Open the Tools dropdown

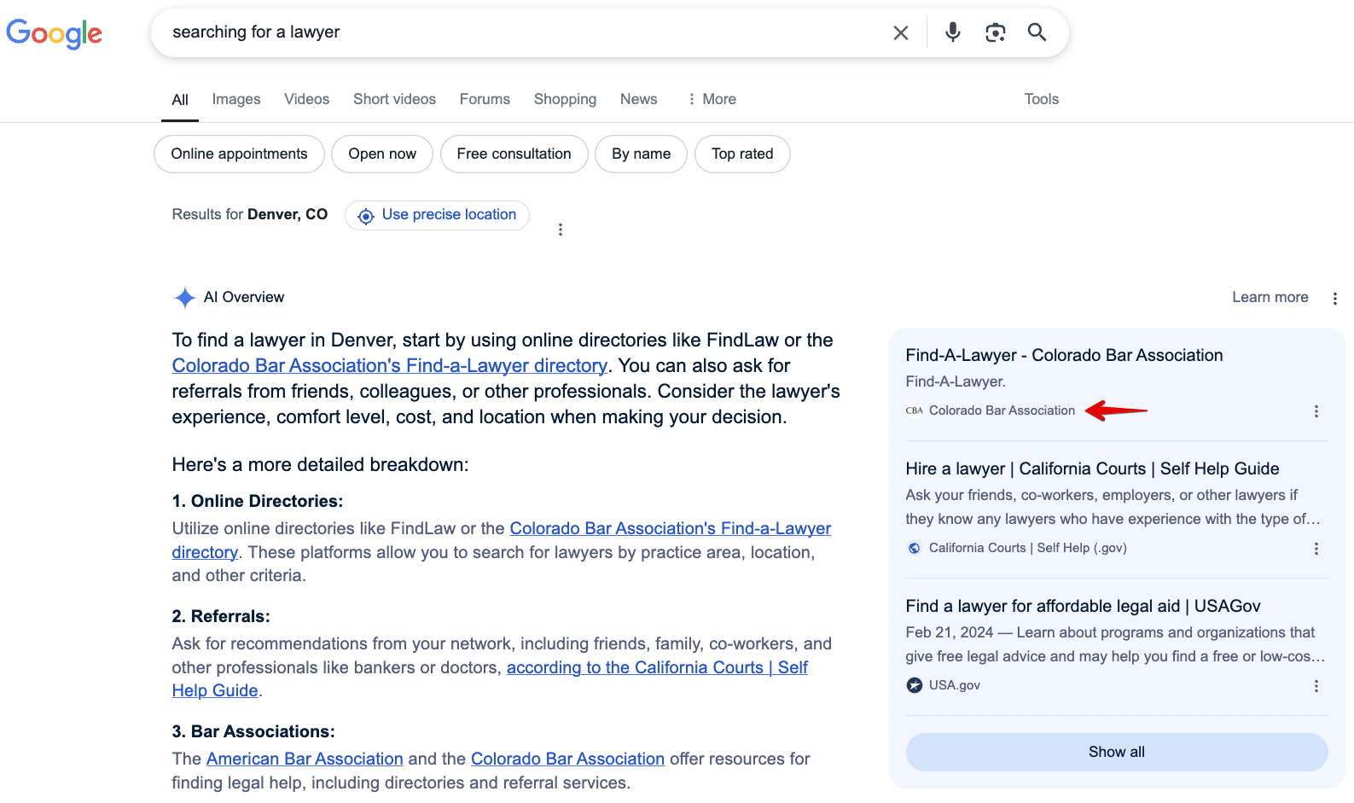[x=1041, y=99]
